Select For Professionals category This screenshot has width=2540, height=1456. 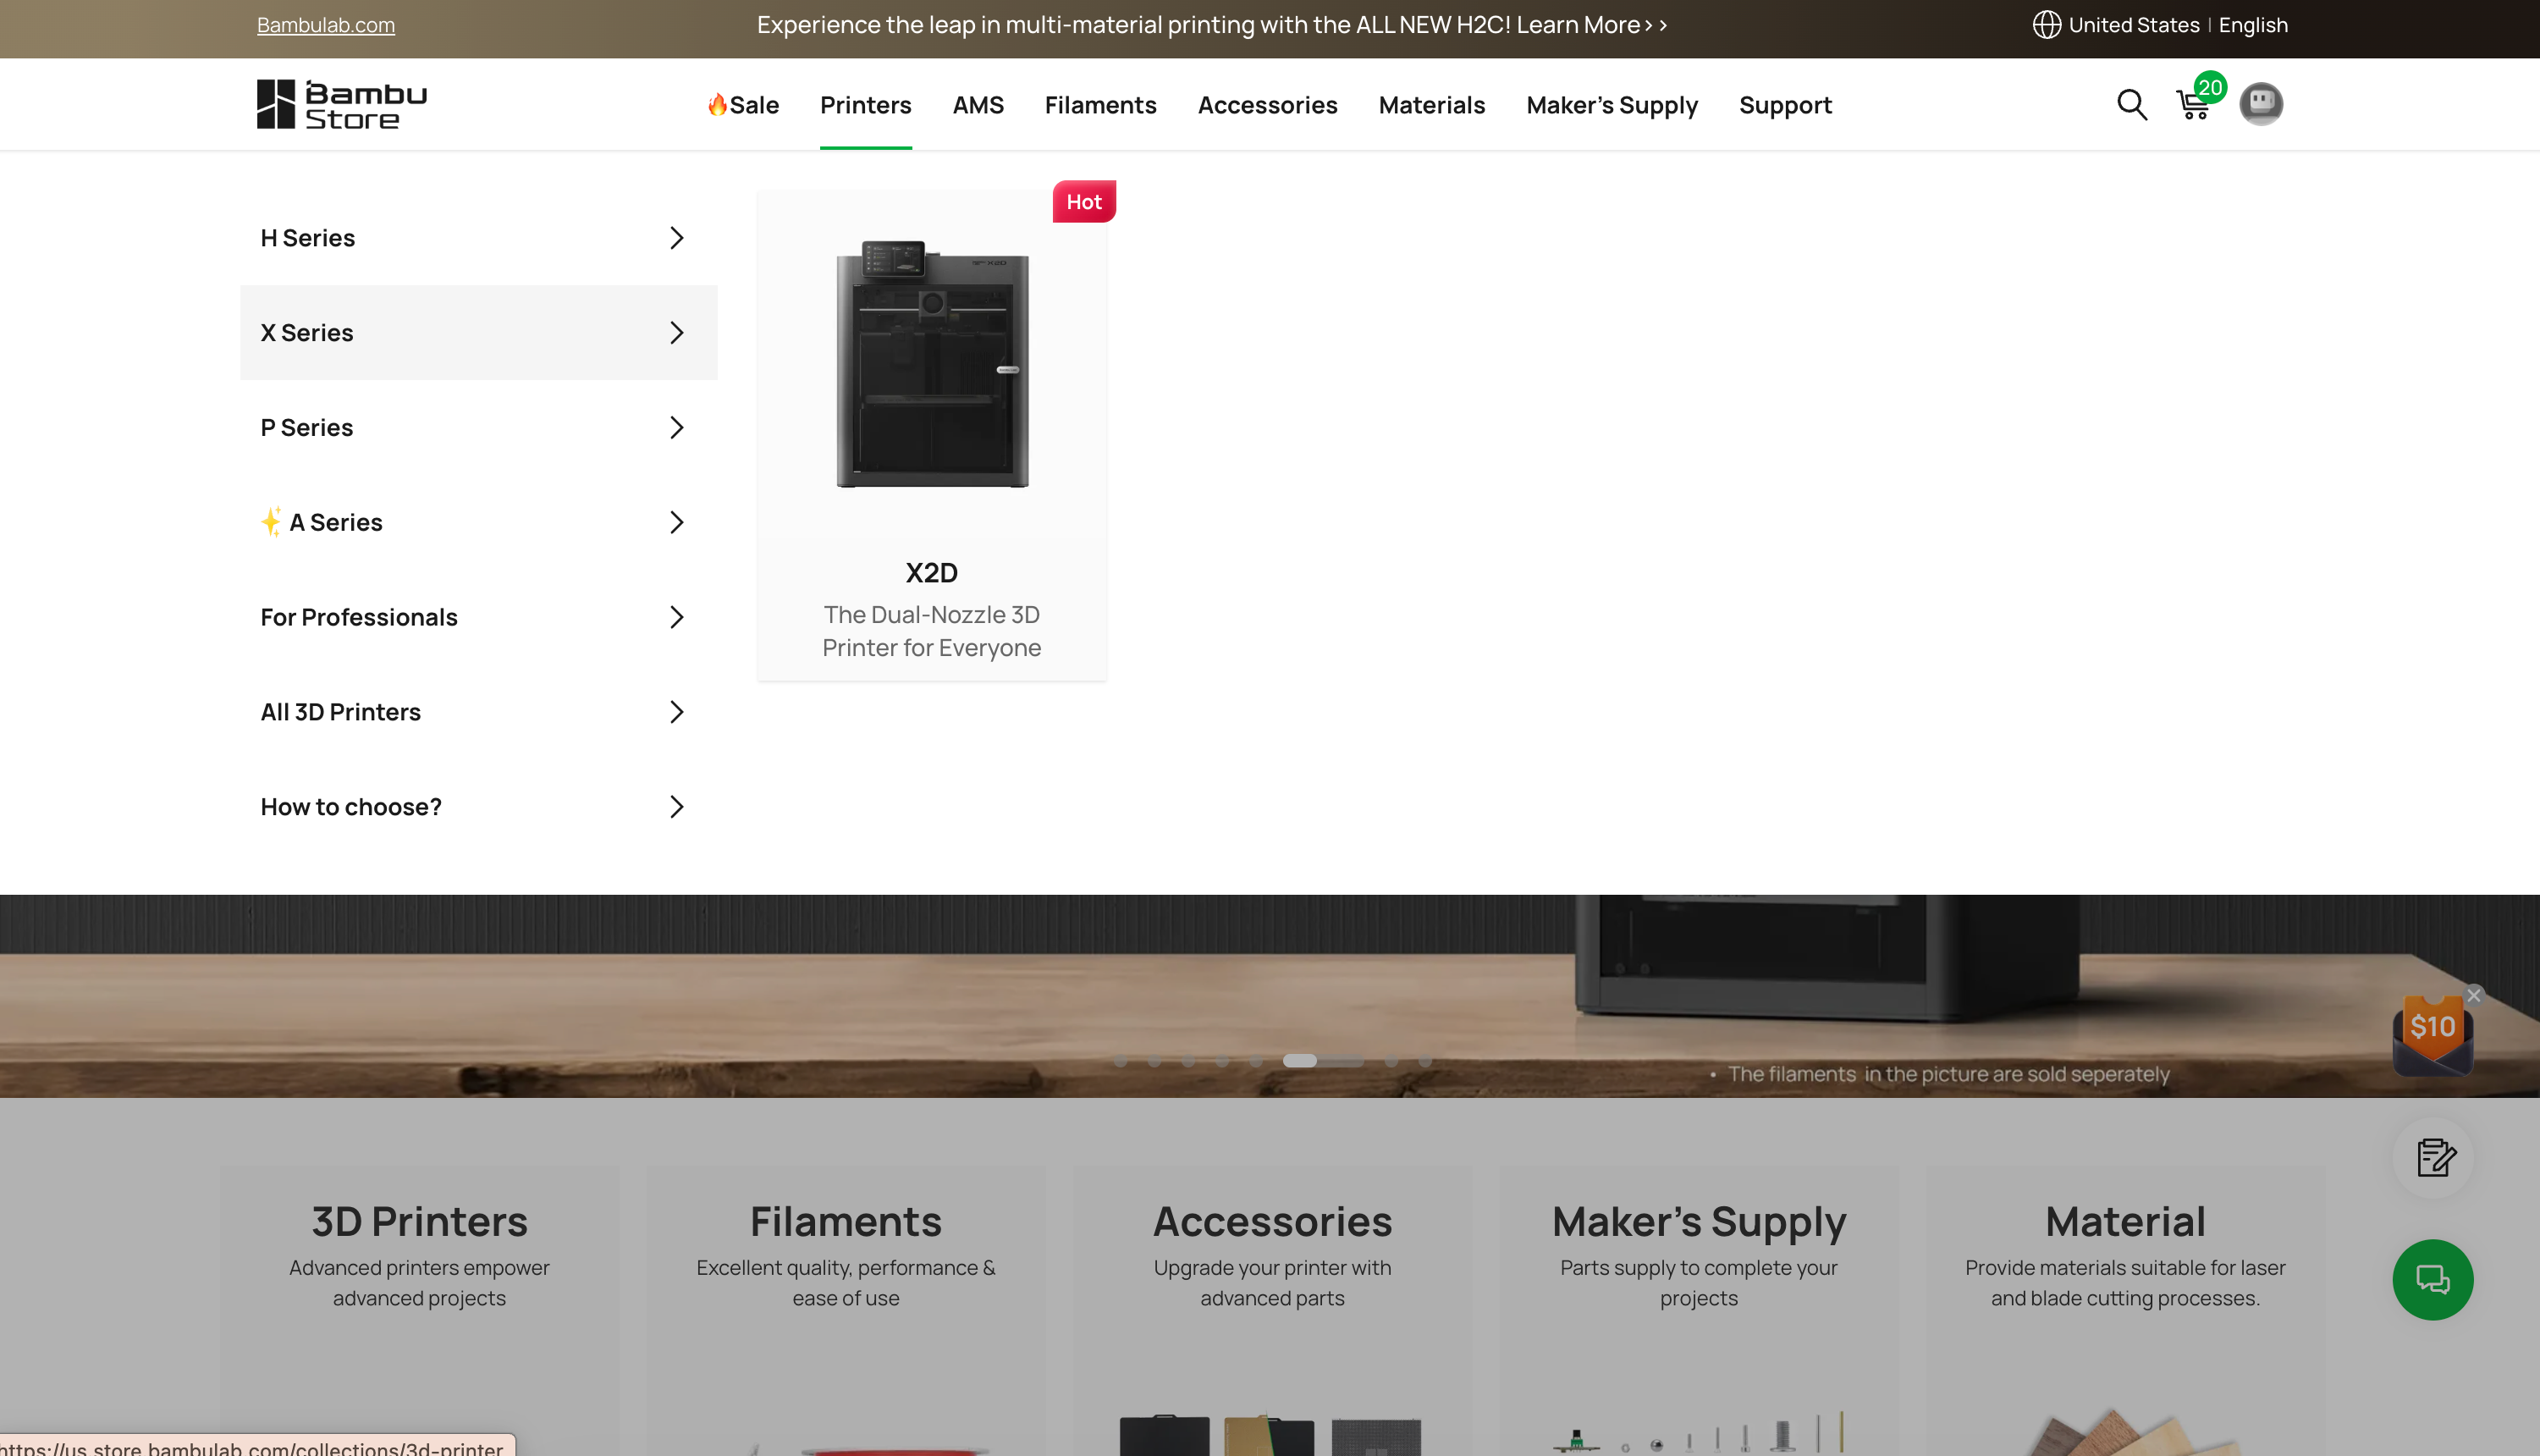coord(478,617)
